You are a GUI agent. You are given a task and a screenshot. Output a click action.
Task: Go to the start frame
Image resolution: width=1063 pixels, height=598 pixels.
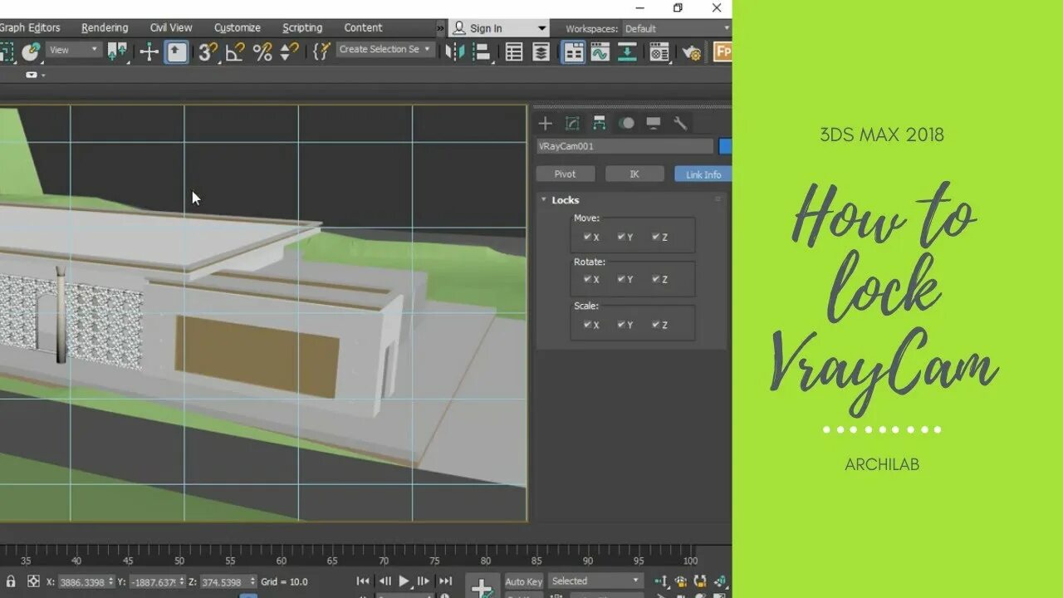[x=363, y=581]
